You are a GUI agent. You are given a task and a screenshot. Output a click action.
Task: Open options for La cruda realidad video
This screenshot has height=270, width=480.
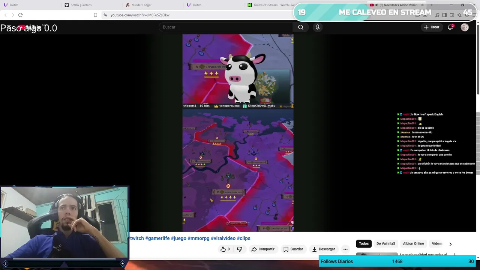tap(454, 255)
